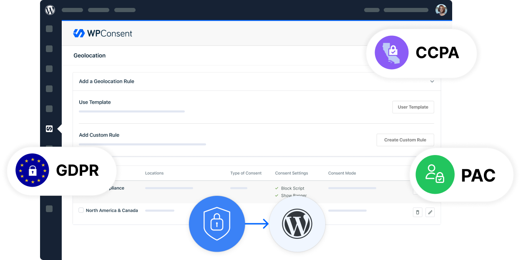Screen dimensions: 521x260
Task: Collapse the Add a Geolocation Rule section
Action: coord(432,81)
